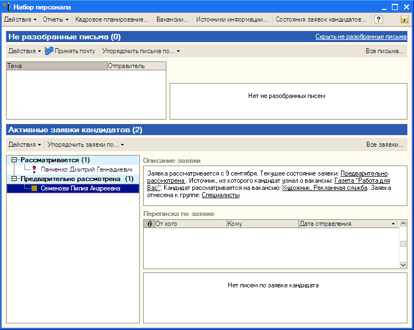Open Кадровое планирование from the toolbar

click(x=112, y=19)
